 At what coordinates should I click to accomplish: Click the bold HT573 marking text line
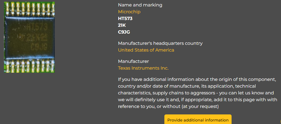[x=125, y=19]
